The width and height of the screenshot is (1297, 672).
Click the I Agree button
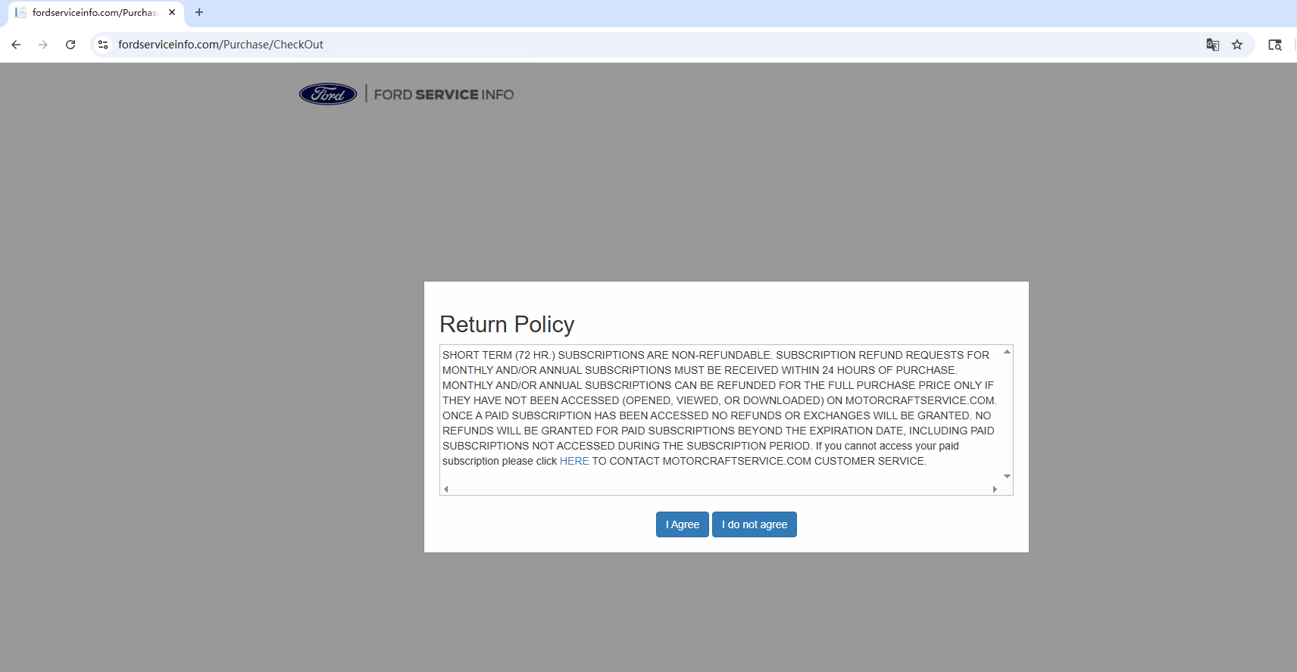[682, 524]
